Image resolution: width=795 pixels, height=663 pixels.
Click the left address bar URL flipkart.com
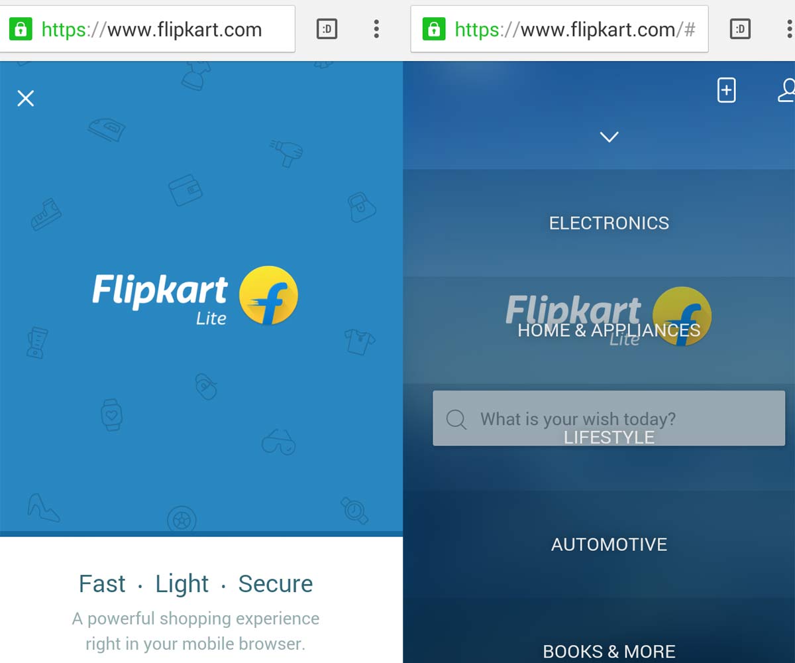coord(151,29)
